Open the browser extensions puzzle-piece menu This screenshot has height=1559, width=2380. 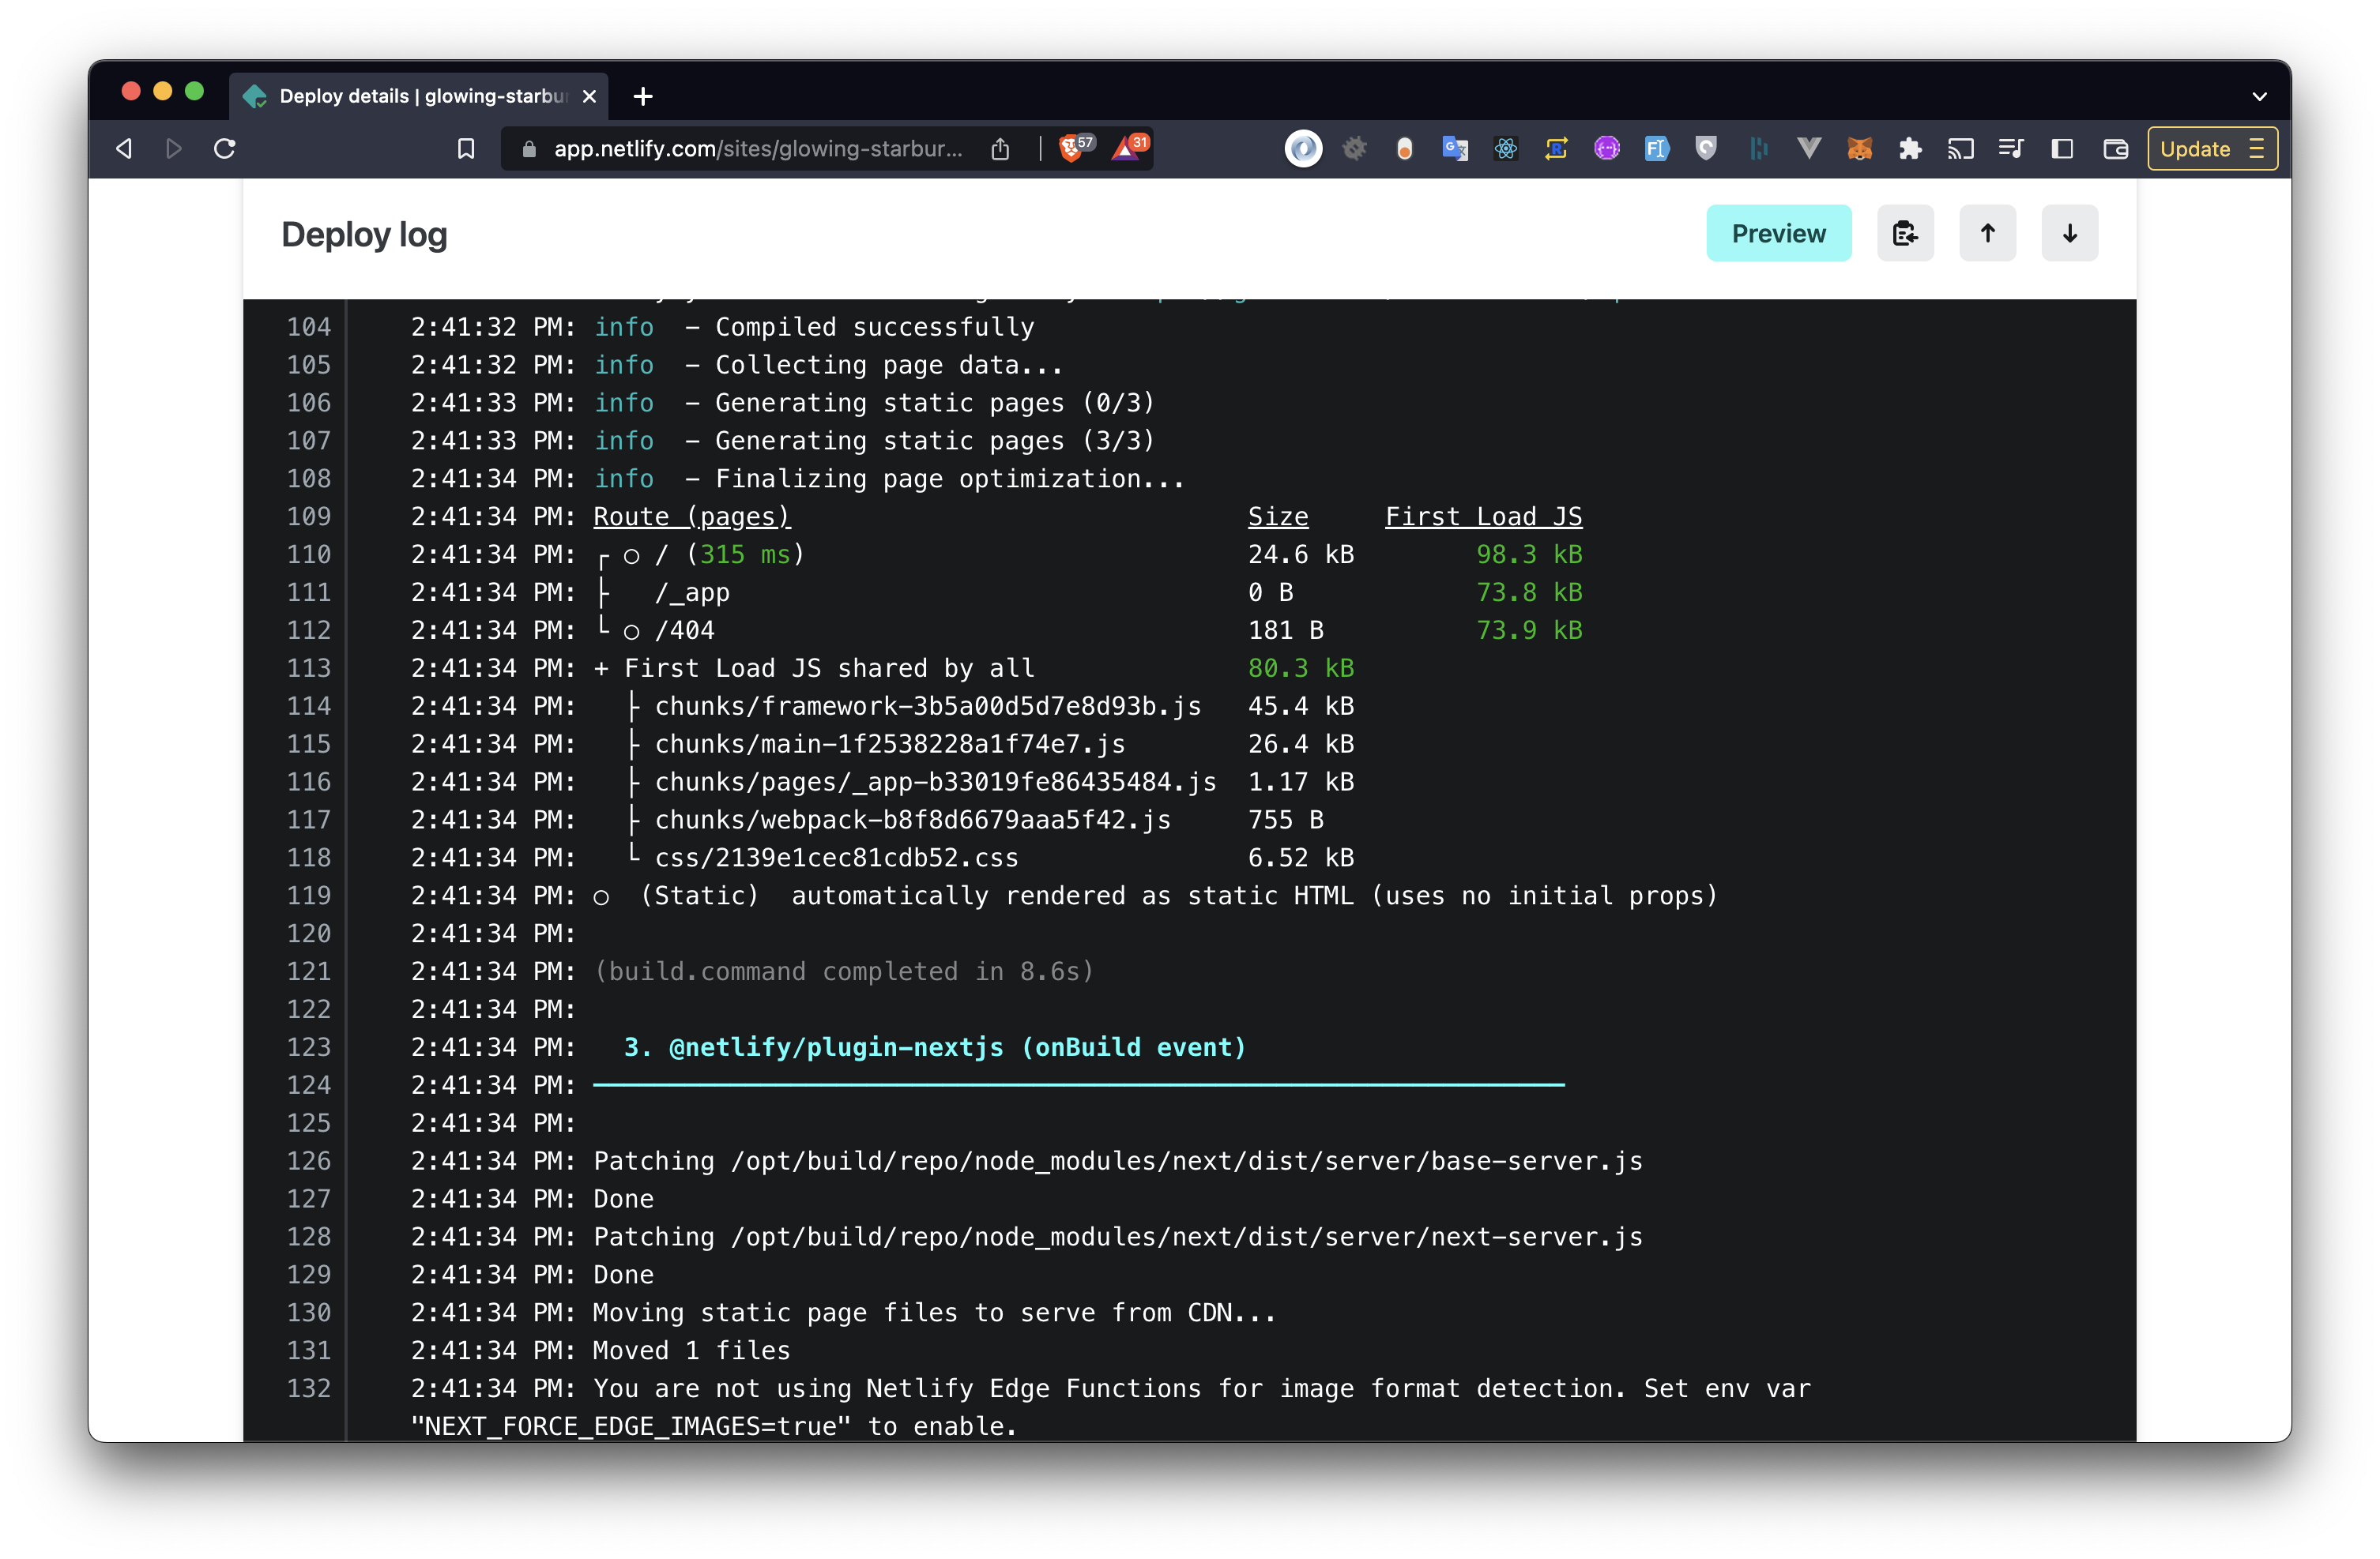point(1912,148)
